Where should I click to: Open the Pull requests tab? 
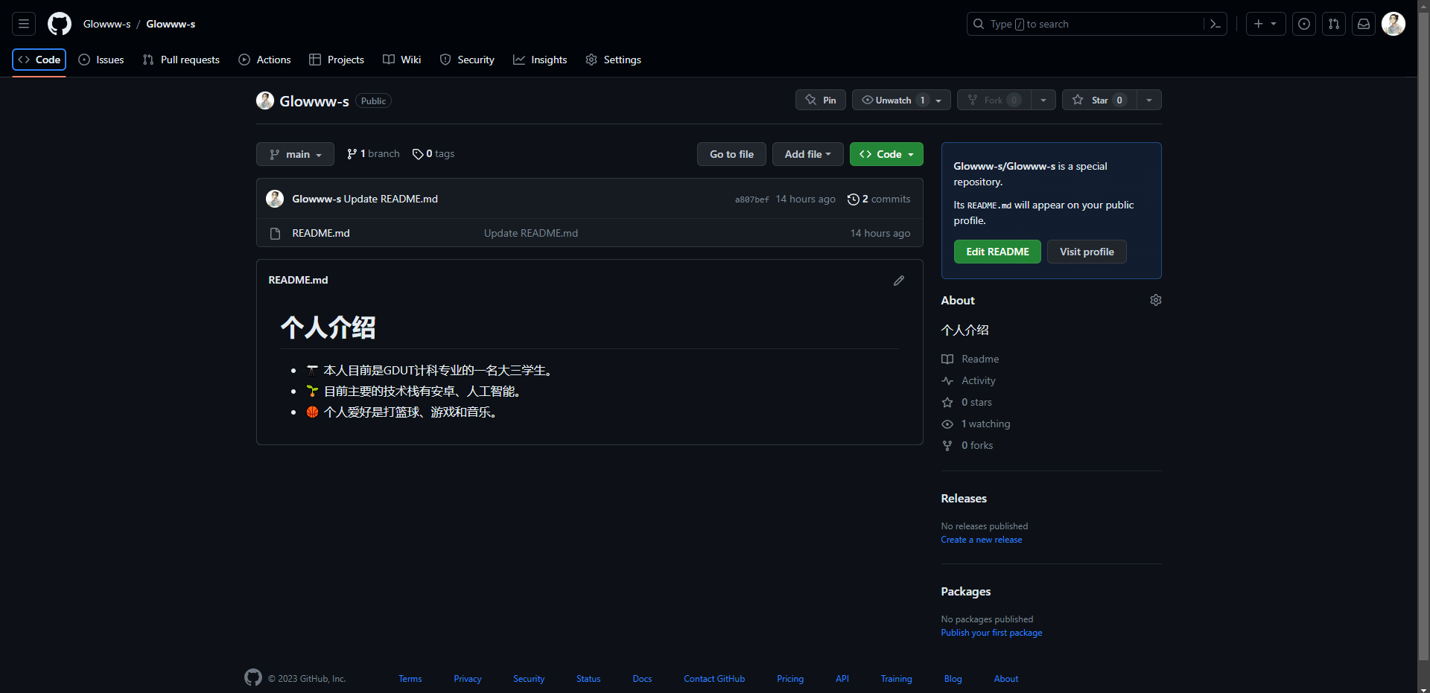point(181,60)
